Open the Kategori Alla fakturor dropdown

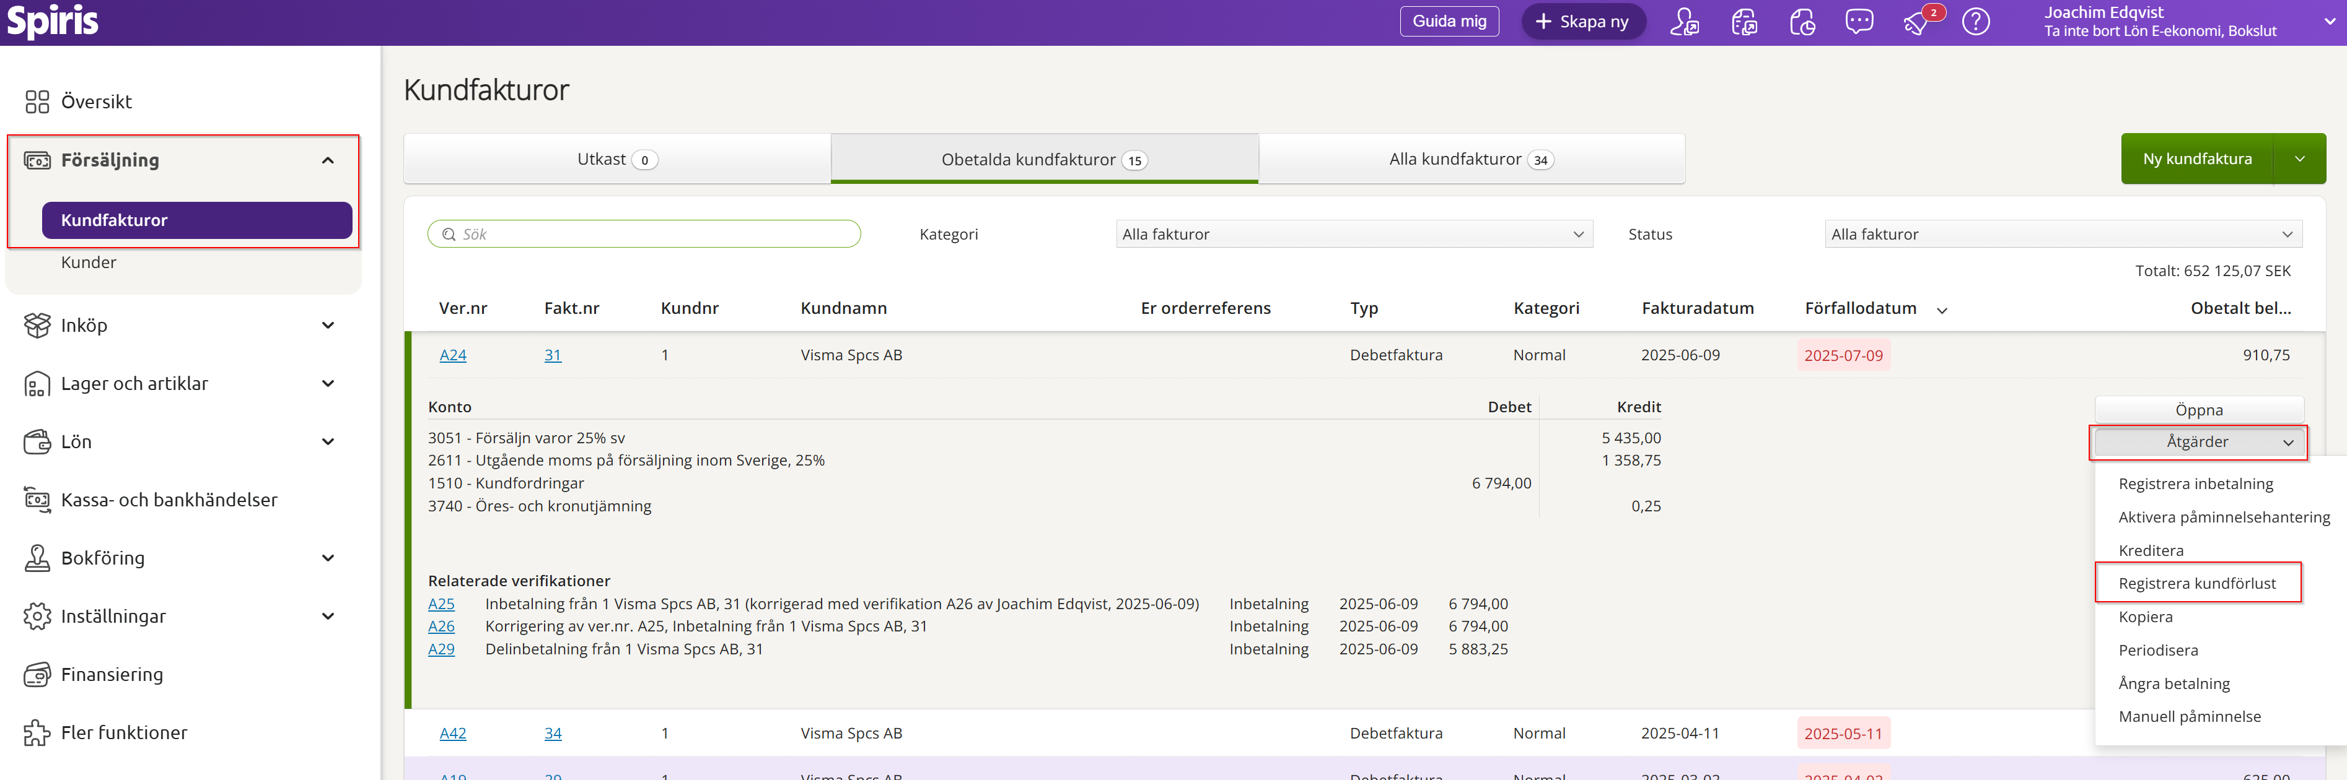[1354, 234]
